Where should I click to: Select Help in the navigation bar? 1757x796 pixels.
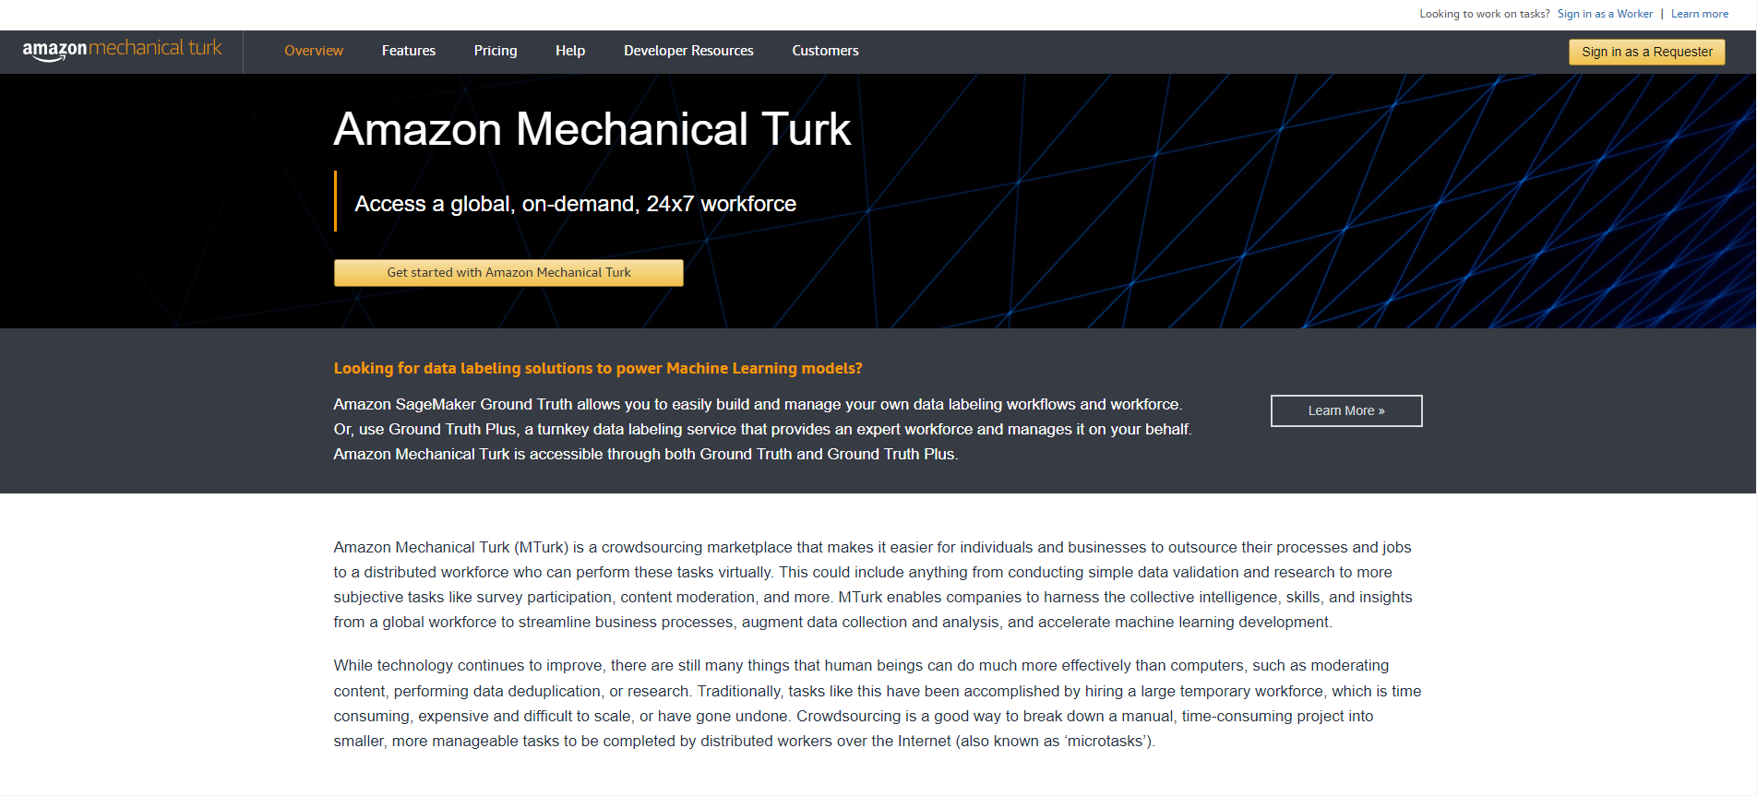(x=570, y=51)
